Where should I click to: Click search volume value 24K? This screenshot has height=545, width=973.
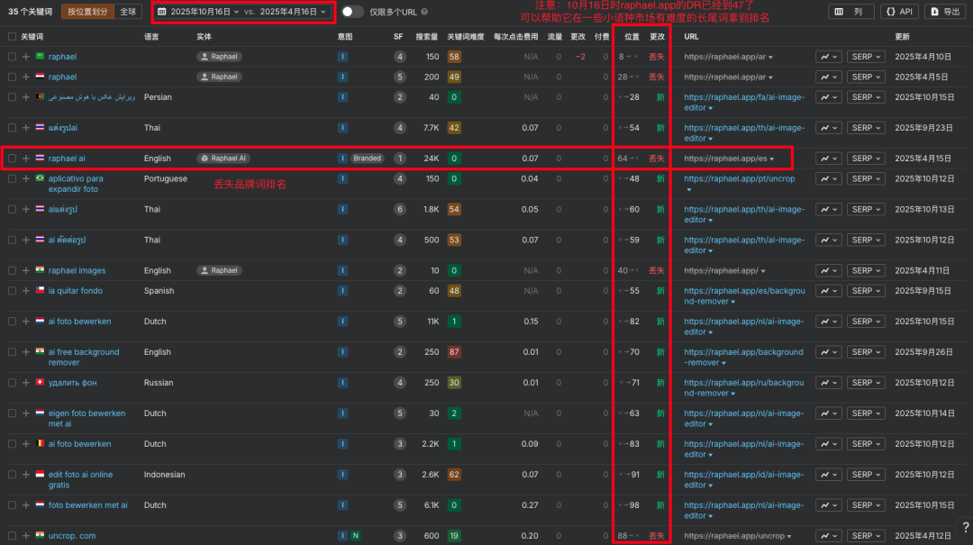click(x=432, y=159)
